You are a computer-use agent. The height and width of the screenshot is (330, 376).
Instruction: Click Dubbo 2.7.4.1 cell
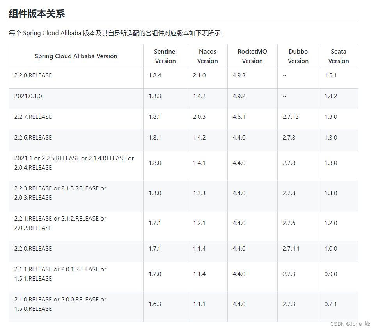pos(291,248)
